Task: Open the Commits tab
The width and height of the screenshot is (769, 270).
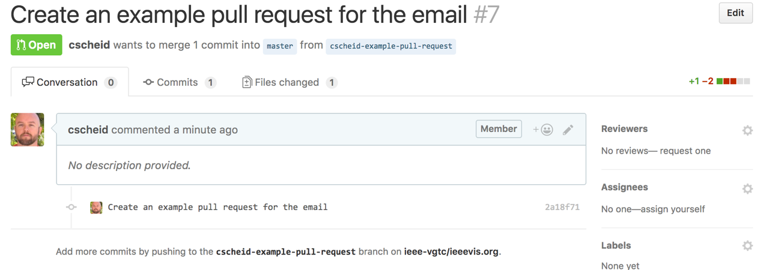Action: point(179,82)
